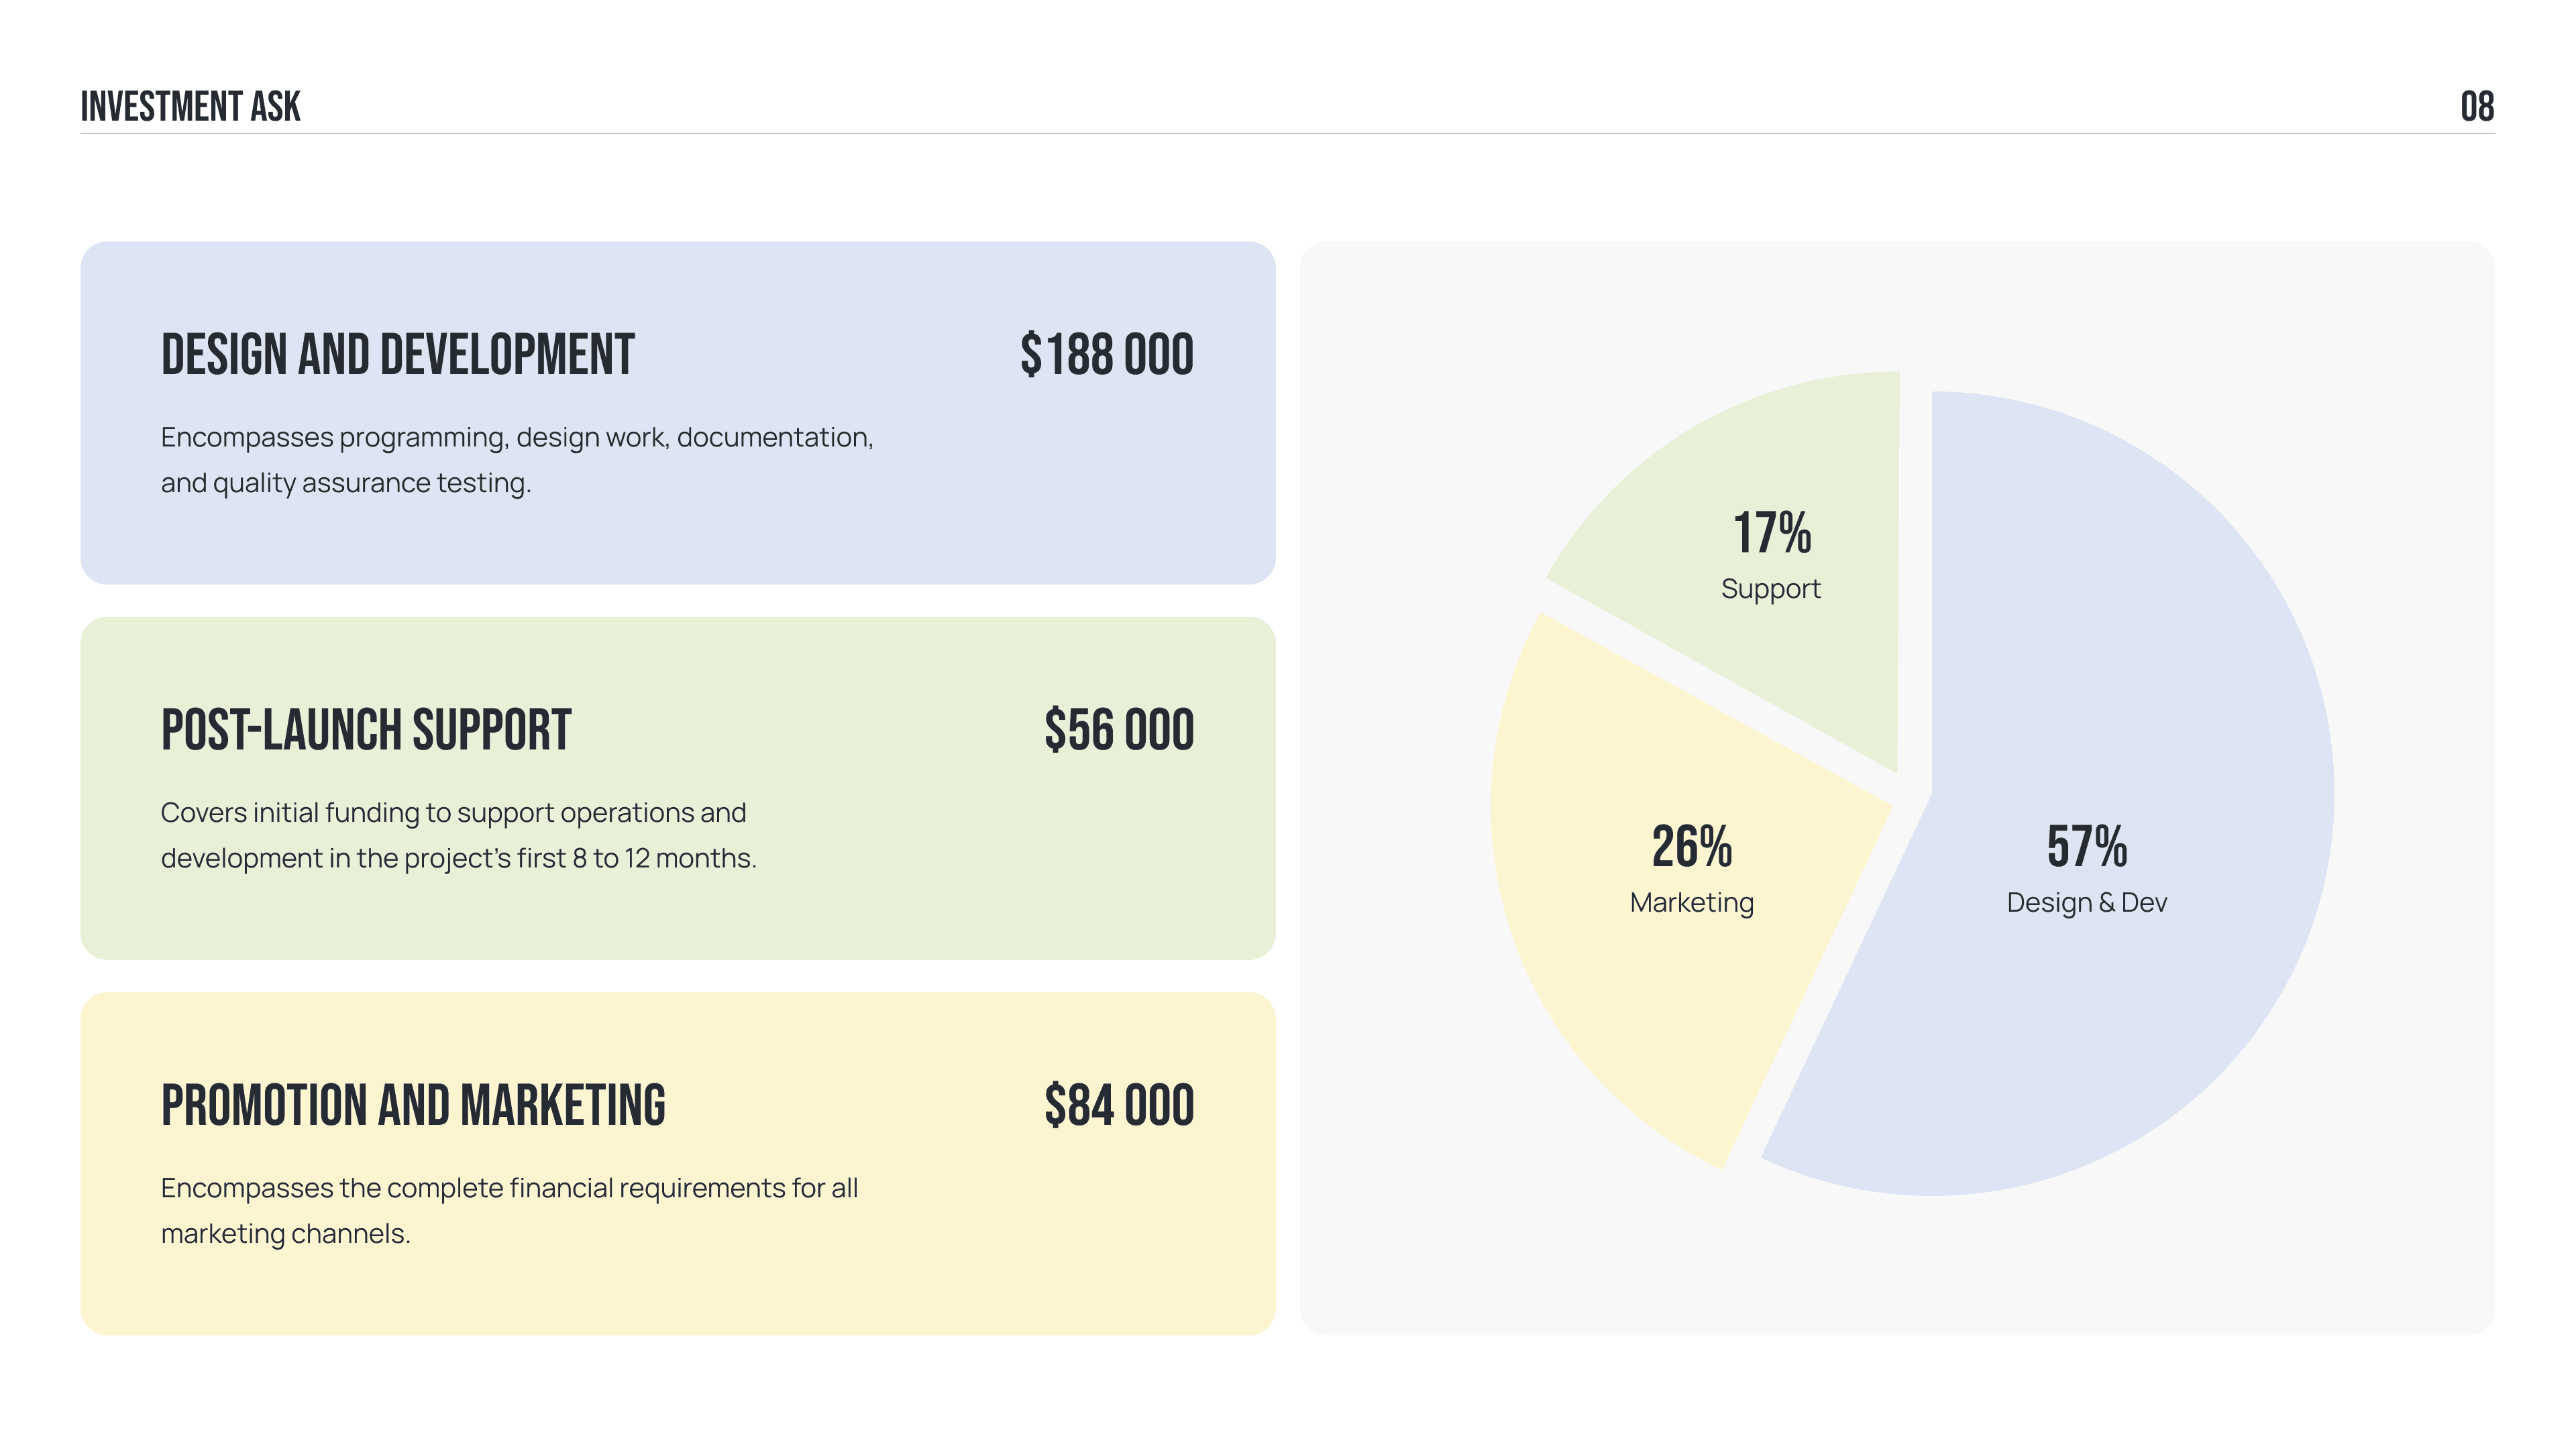This screenshot has height=1448, width=2576.
Task: Click the "Marketing" pie chart label
Action: pos(1691,902)
